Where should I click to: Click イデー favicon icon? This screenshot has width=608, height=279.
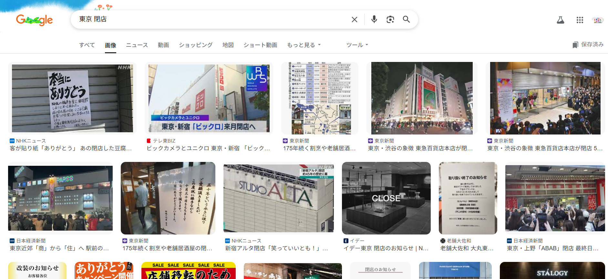[x=346, y=241]
